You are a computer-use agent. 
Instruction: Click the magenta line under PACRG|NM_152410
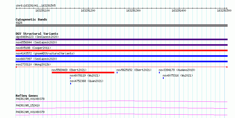pyautogui.click(x=121, y=108)
